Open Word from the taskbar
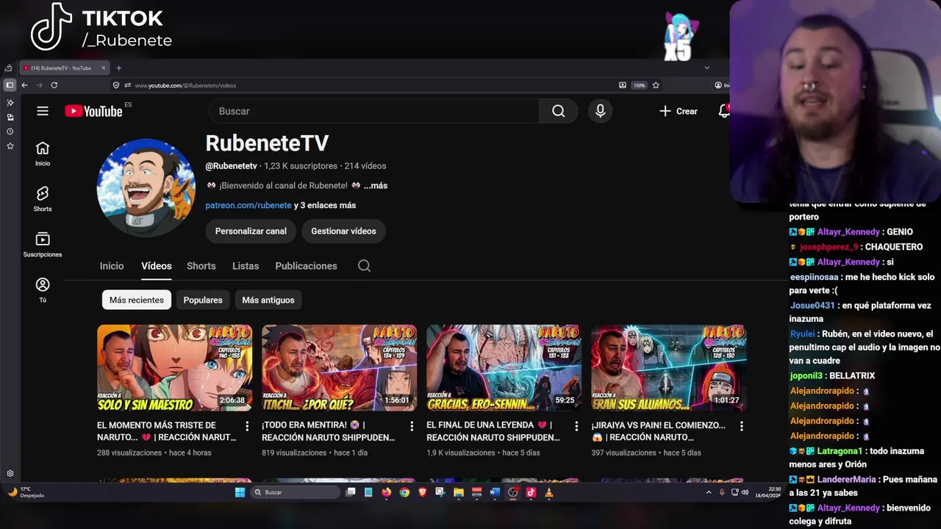 (x=495, y=492)
